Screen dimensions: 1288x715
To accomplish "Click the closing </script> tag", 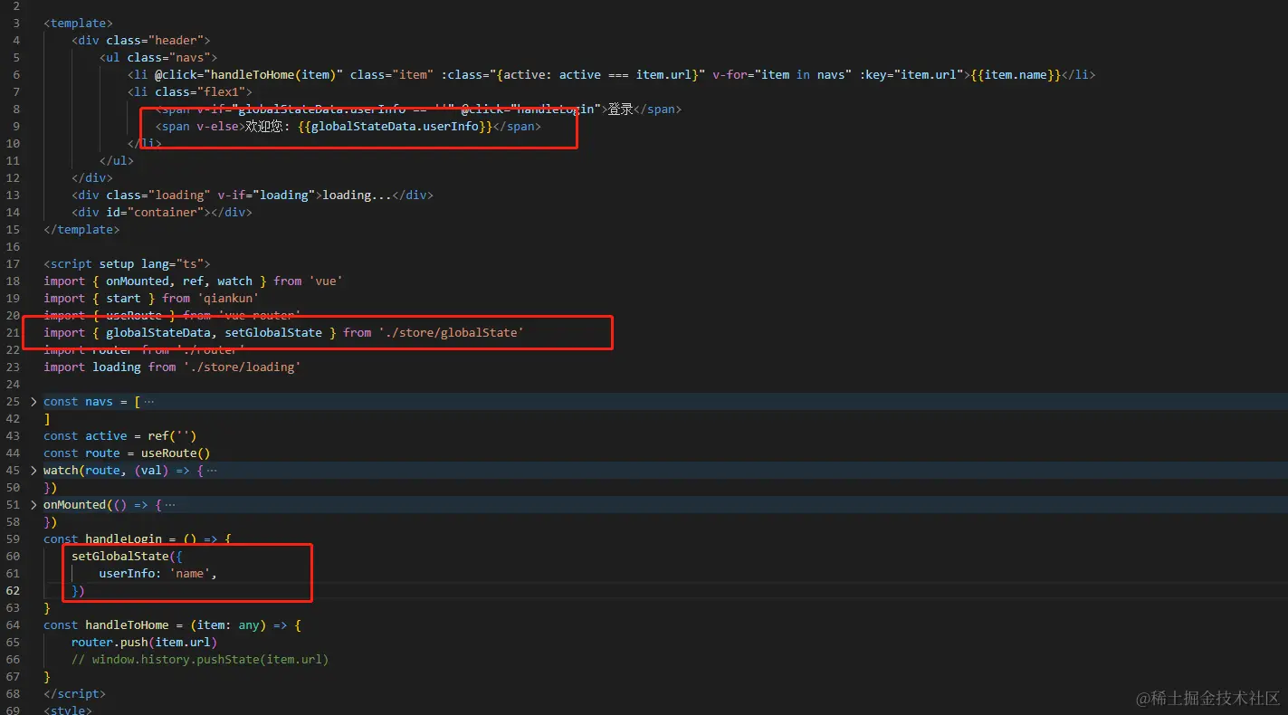I will [75, 693].
